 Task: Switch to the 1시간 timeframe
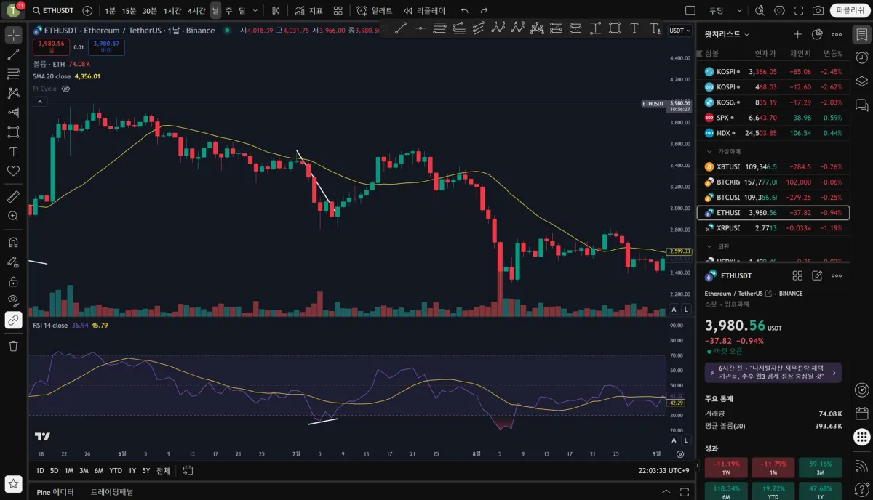tap(172, 11)
